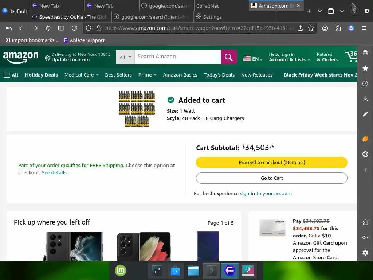The width and height of the screenshot is (373, 280).
Task: Open Amazon Basics navigation item
Action: coord(180,75)
